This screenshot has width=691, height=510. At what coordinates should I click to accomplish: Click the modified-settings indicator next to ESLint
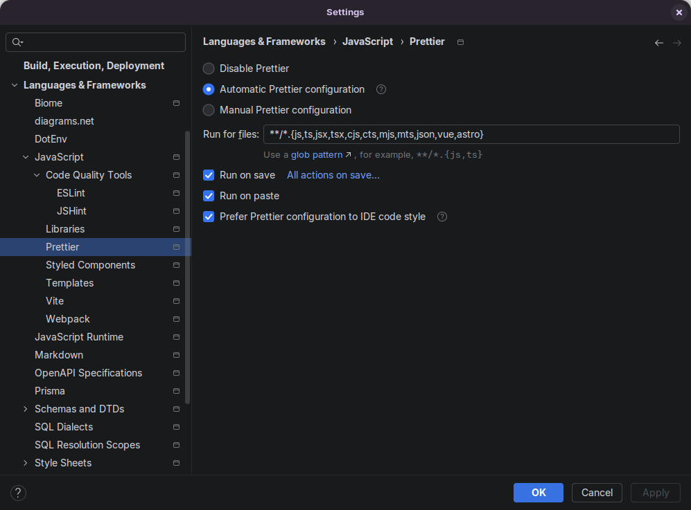click(176, 193)
